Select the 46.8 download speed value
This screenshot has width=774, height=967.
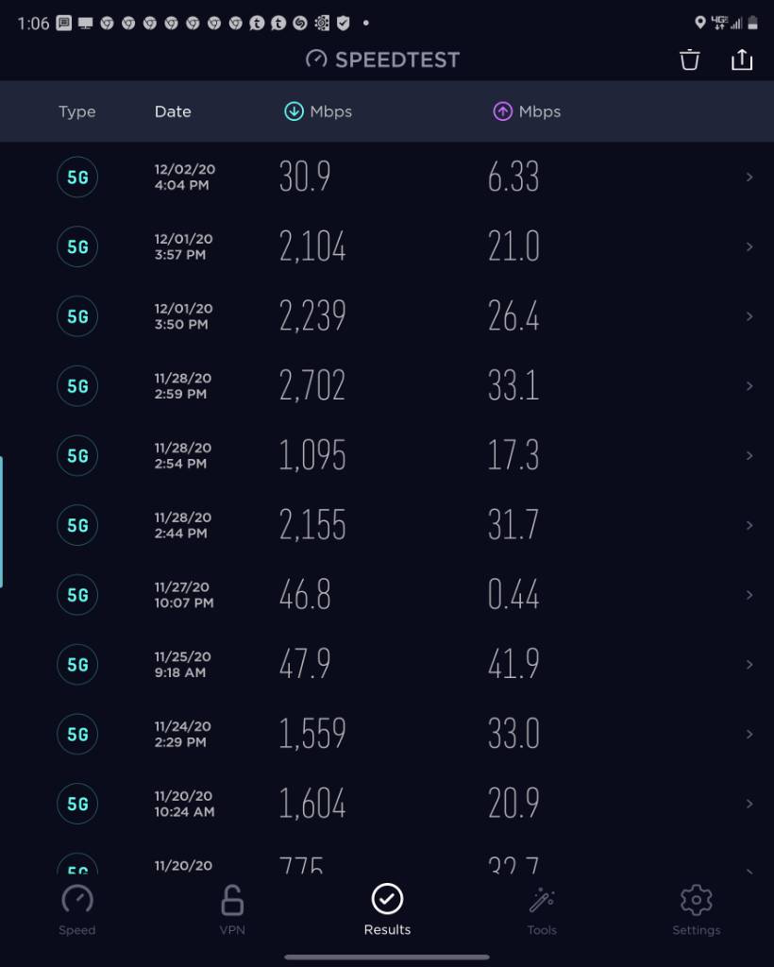[x=305, y=595]
